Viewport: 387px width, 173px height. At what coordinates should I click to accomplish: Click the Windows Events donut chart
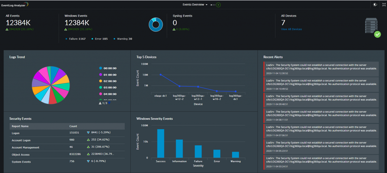coord(155,24)
